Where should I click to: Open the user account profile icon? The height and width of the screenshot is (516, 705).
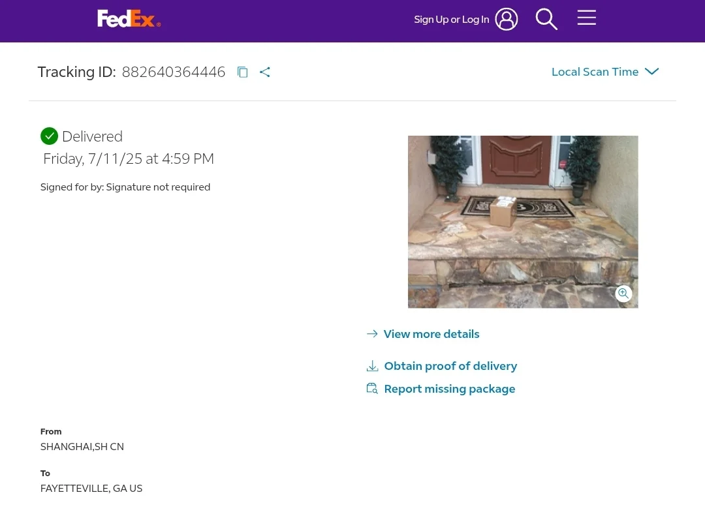(506, 19)
